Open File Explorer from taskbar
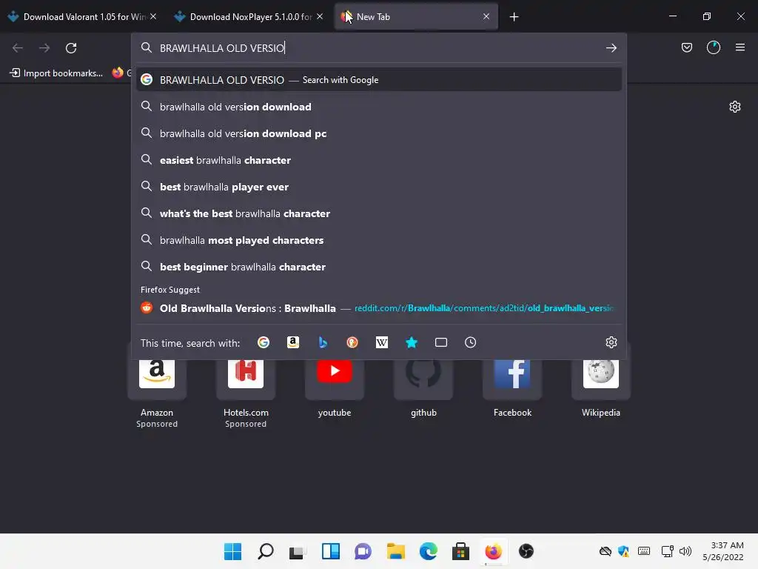This screenshot has width=758, height=569. point(396,551)
